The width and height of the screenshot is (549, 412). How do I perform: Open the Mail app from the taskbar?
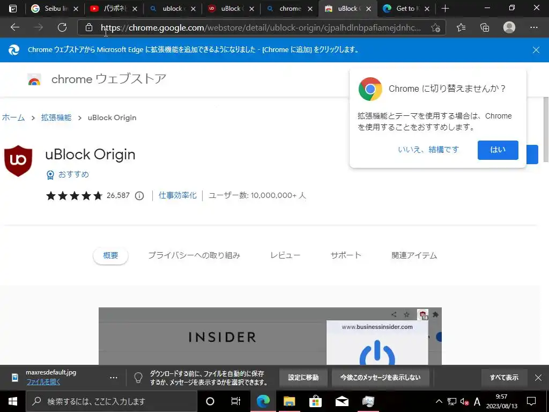click(342, 401)
